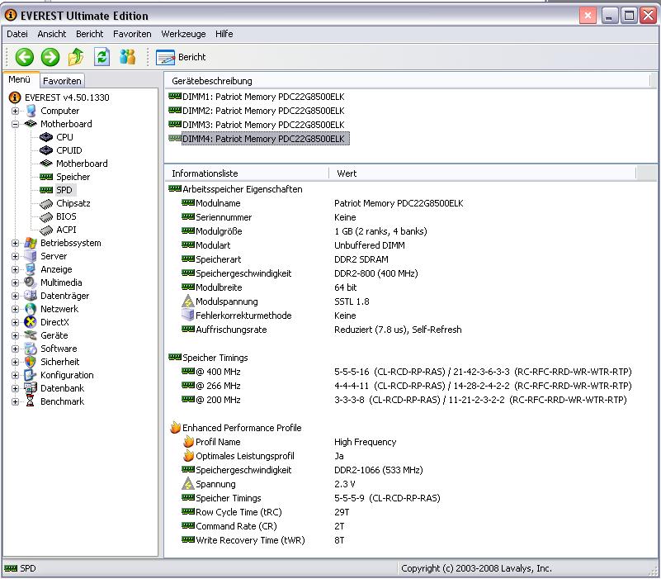Expand the Multimedia tree node
This screenshot has width=661, height=579.
pos(15,282)
